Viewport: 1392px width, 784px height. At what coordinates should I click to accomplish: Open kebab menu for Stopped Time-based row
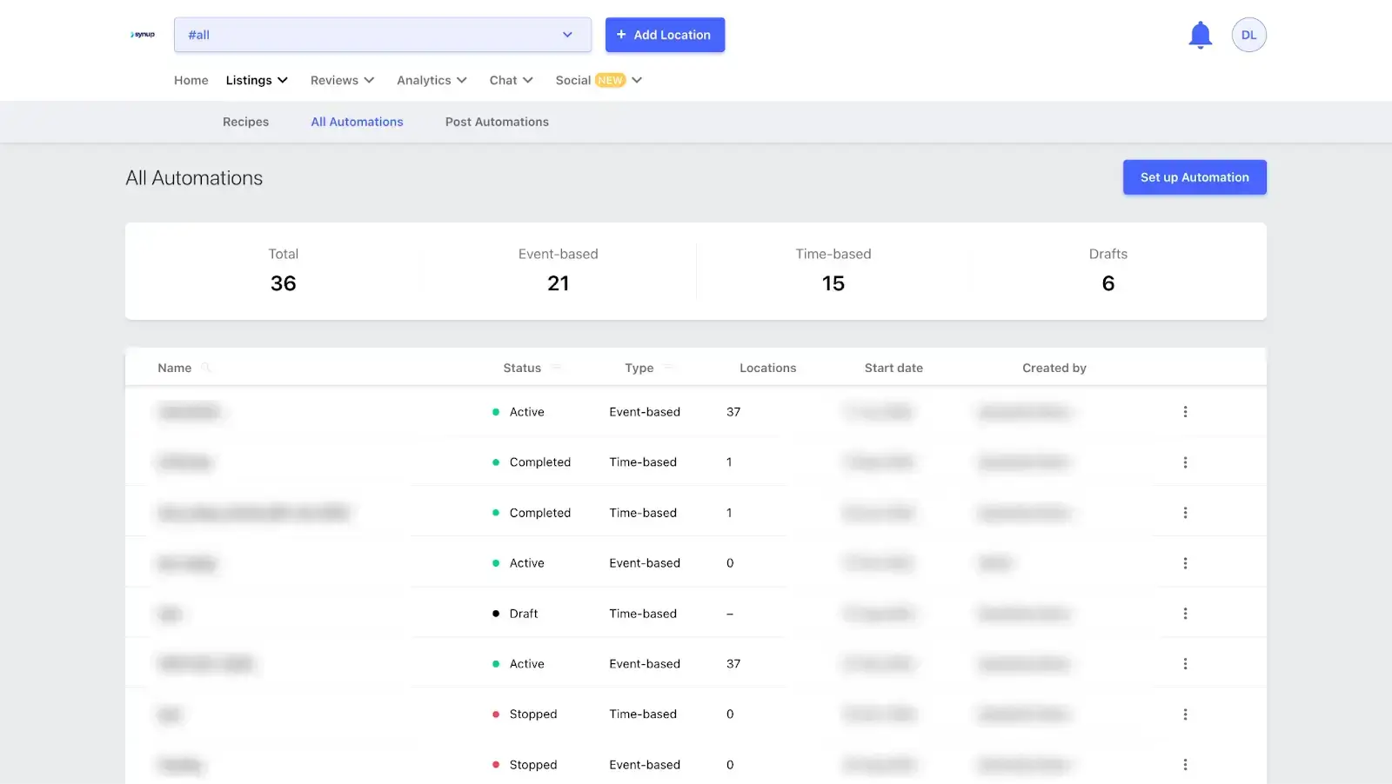[x=1185, y=714]
